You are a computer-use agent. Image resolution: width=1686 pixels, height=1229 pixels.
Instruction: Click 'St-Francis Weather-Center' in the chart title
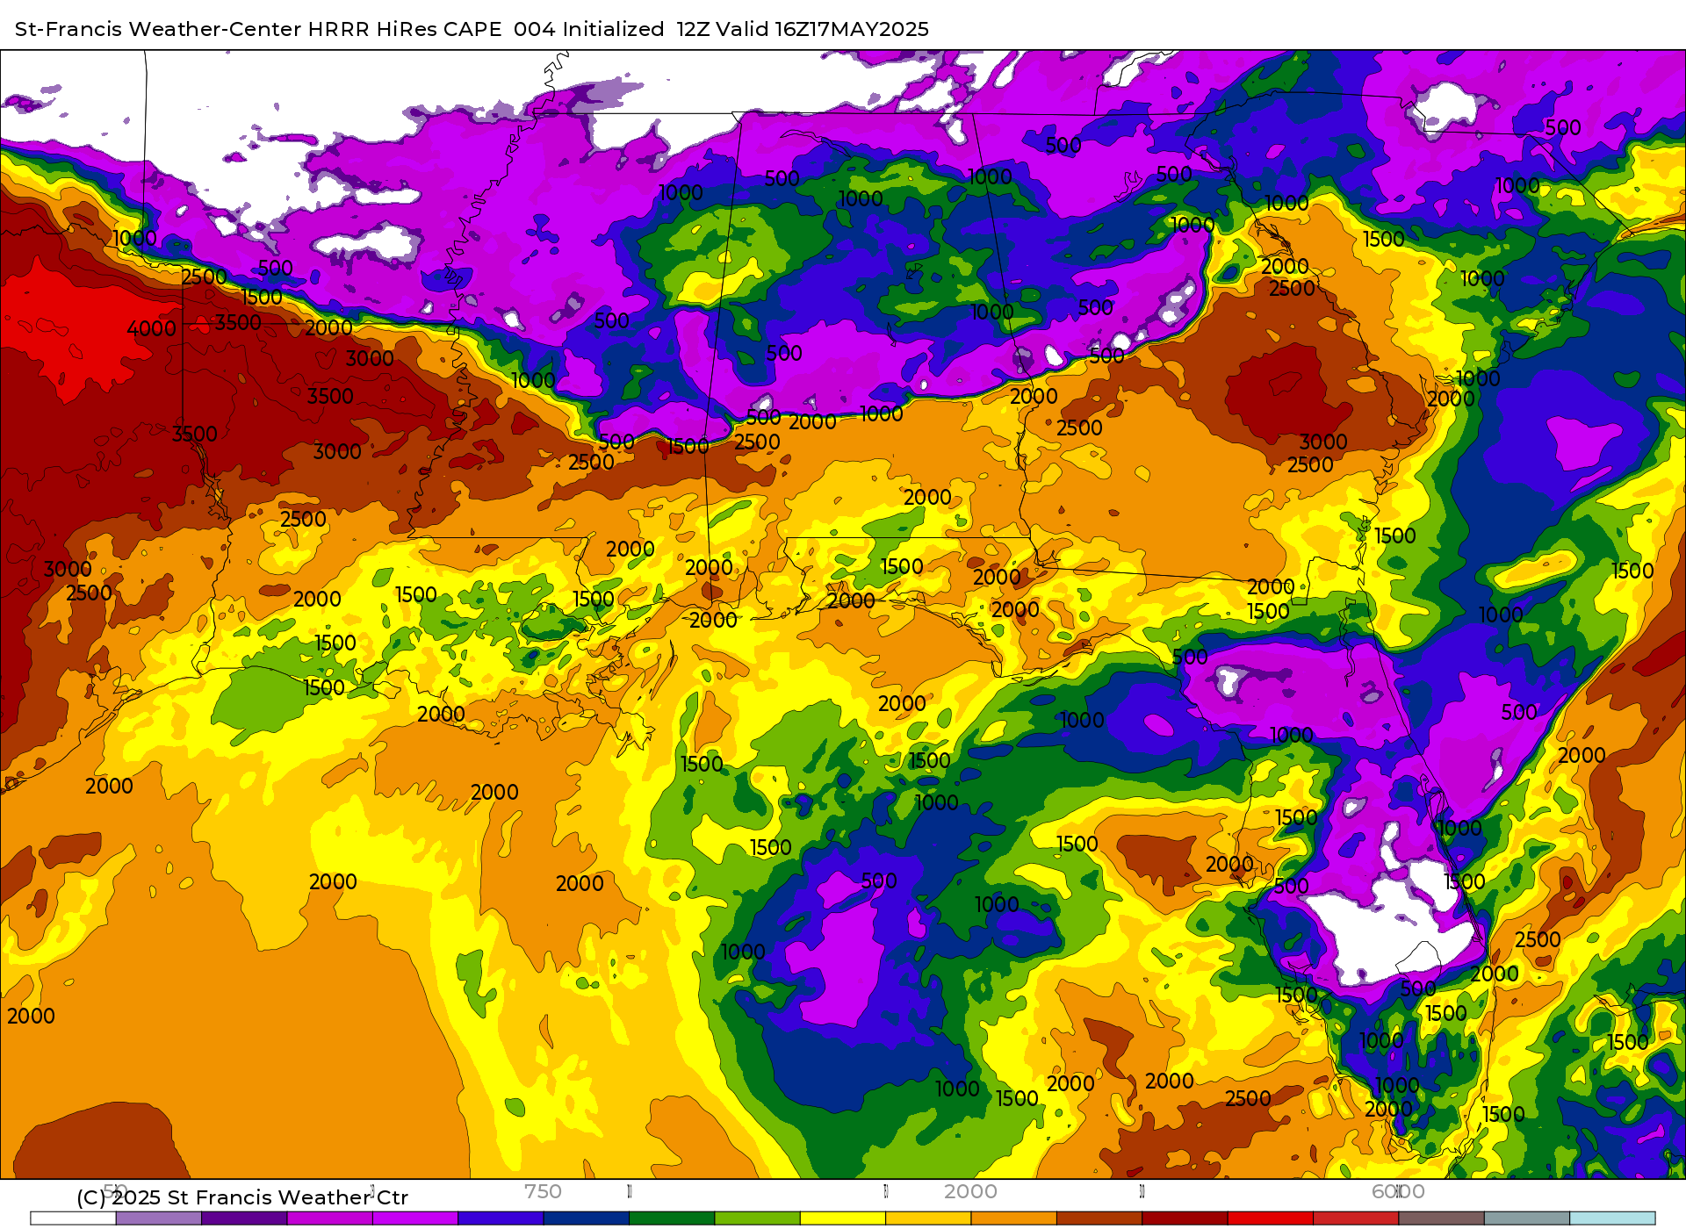pos(158,29)
